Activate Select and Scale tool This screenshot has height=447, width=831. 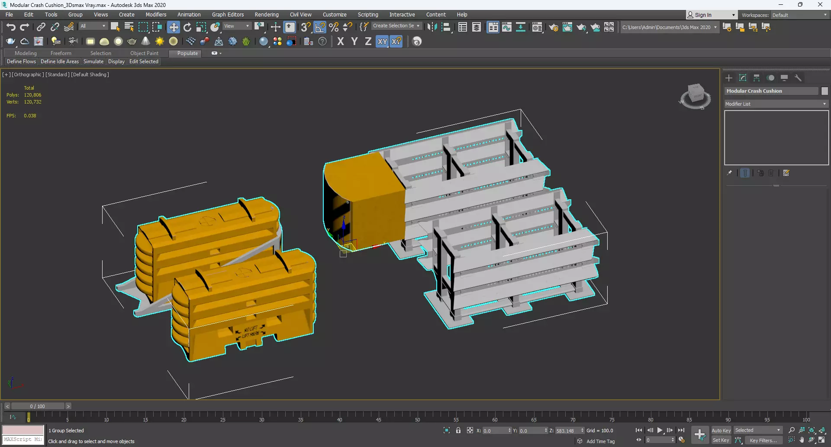[x=201, y=27]
